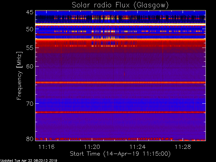
Task: Click the 11:28 time axis label
Action: click(x=183, y=147)
